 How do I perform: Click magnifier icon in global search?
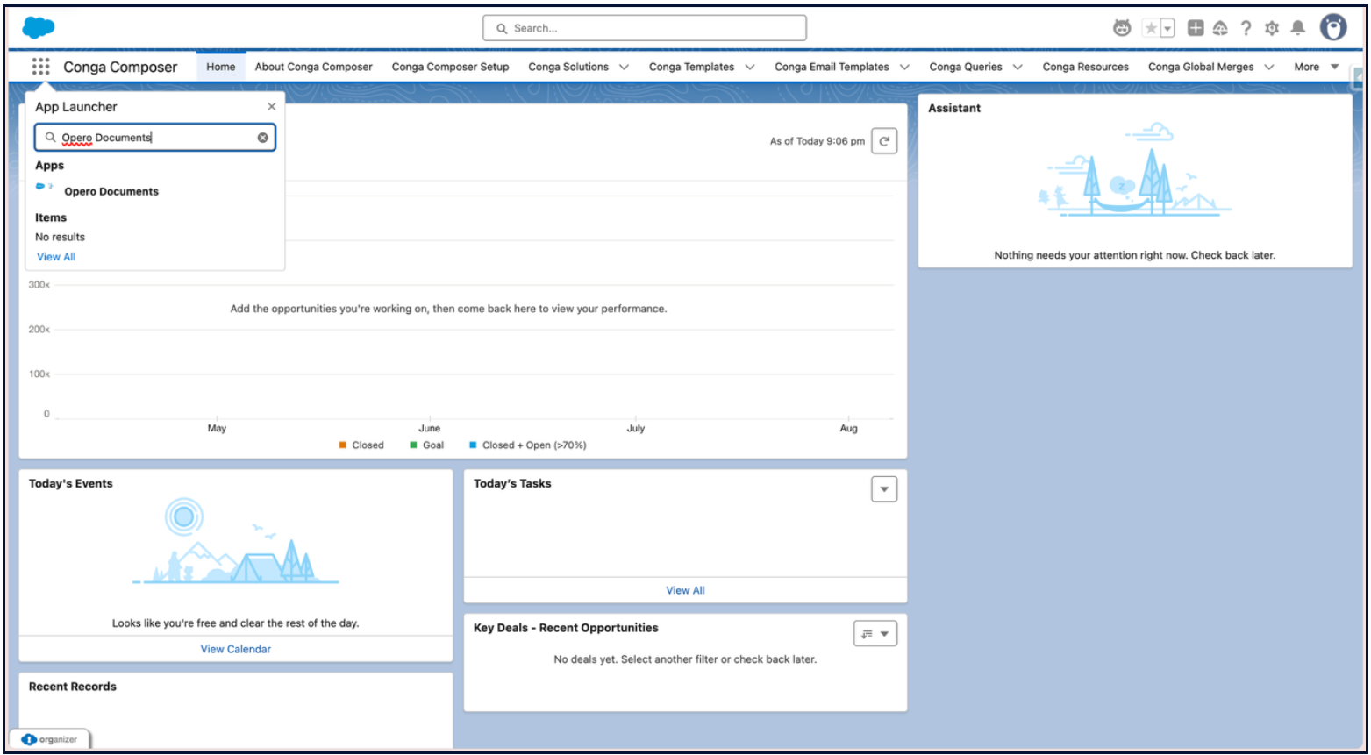(502, 28)
